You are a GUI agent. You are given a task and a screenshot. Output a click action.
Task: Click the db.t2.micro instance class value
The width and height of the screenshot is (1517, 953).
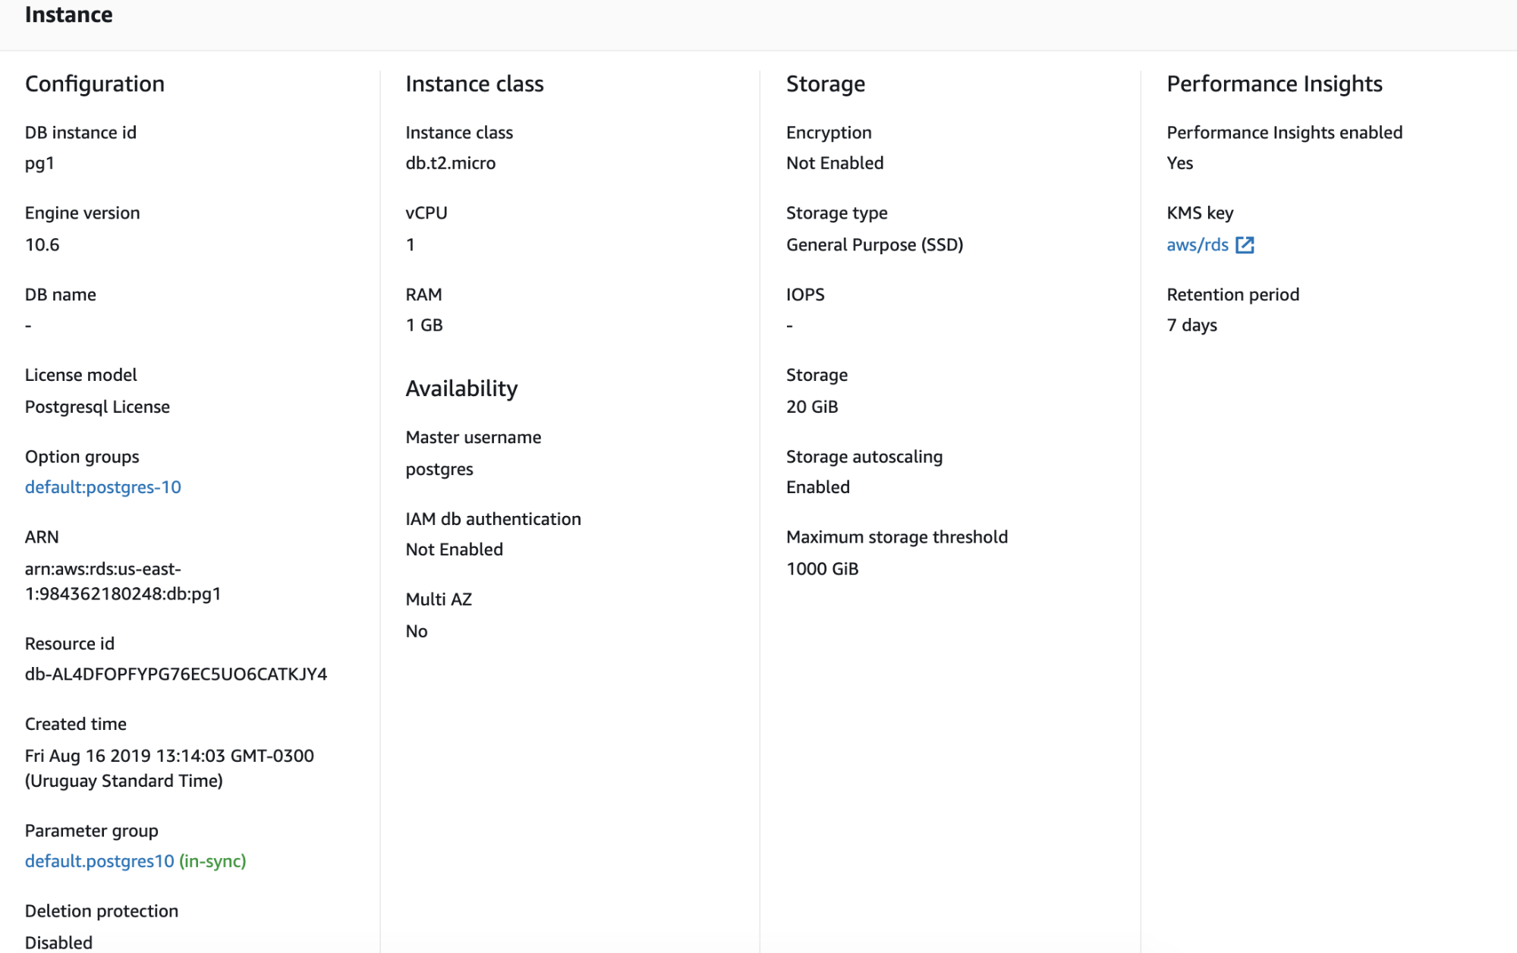pos(450,163)
